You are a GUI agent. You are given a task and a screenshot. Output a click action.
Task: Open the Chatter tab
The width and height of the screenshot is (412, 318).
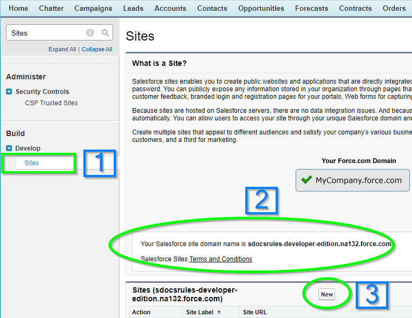coord(51,9)
